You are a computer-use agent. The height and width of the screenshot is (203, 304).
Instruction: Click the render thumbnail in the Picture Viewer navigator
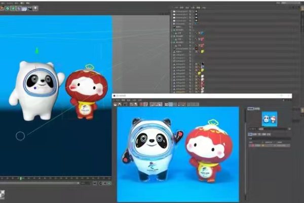point(270,119)
